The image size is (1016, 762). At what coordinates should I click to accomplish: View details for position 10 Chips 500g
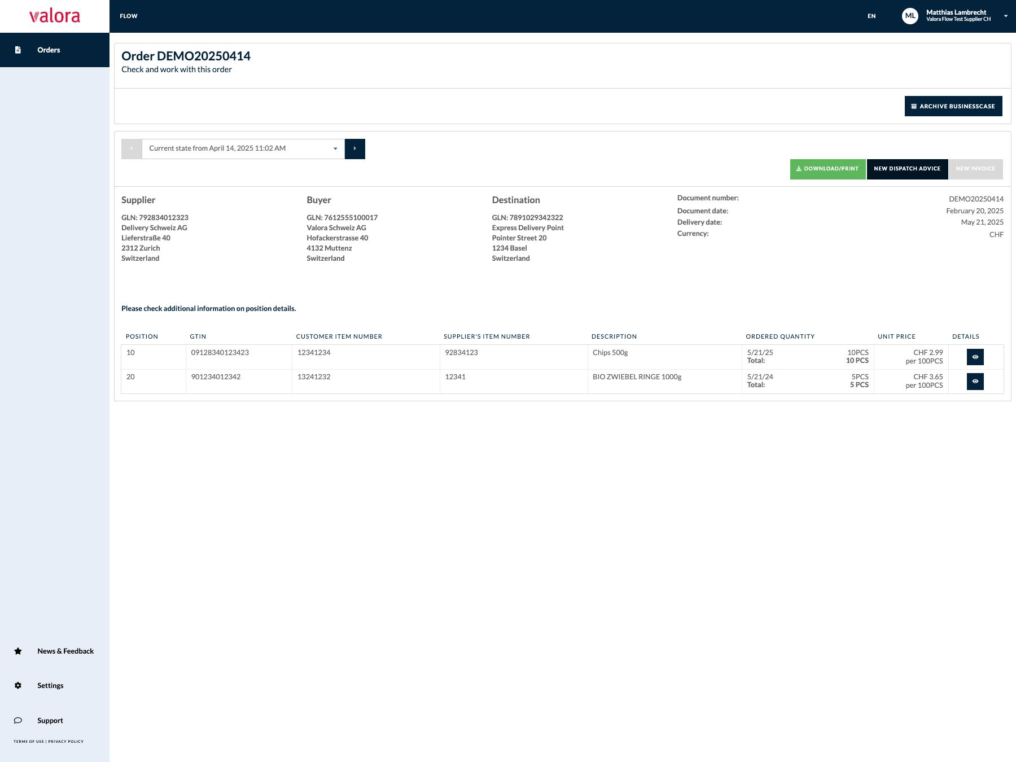[975, 357]
